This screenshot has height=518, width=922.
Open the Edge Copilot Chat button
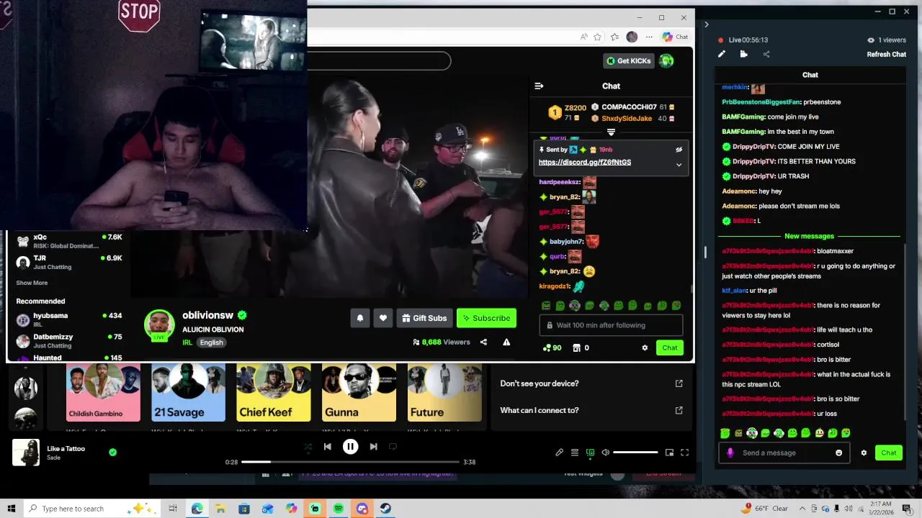point(676,37)
